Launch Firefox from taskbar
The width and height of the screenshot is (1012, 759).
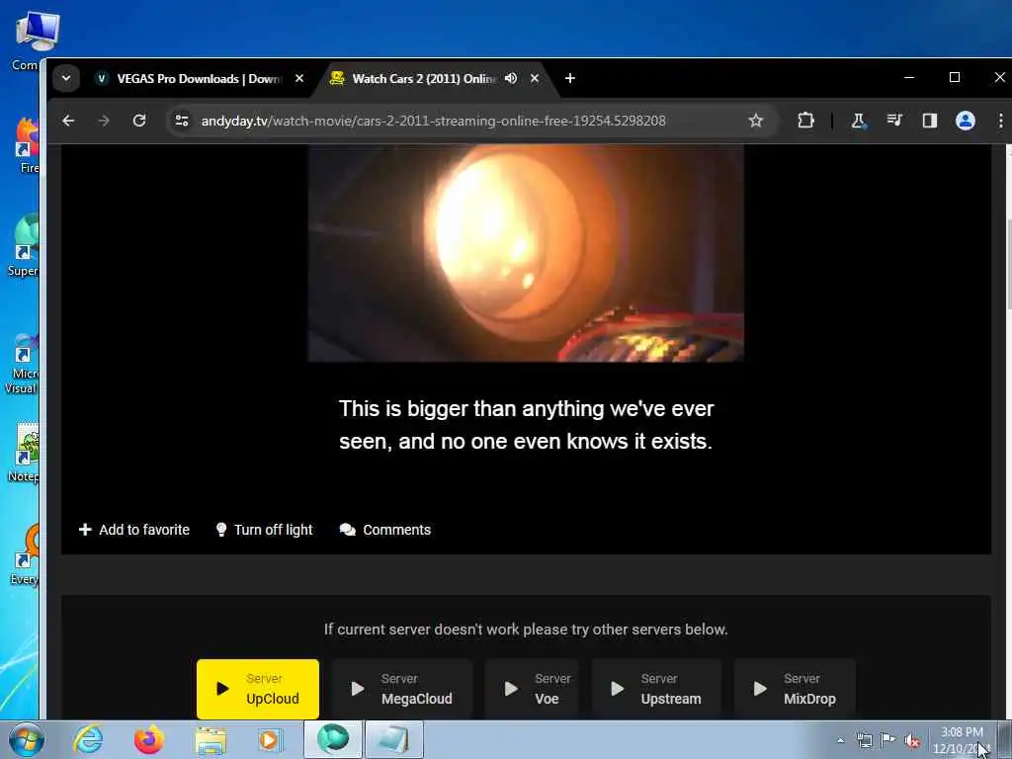click(x=149, y=739)
